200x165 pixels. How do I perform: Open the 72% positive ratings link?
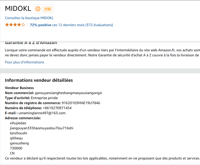point(40,25)
